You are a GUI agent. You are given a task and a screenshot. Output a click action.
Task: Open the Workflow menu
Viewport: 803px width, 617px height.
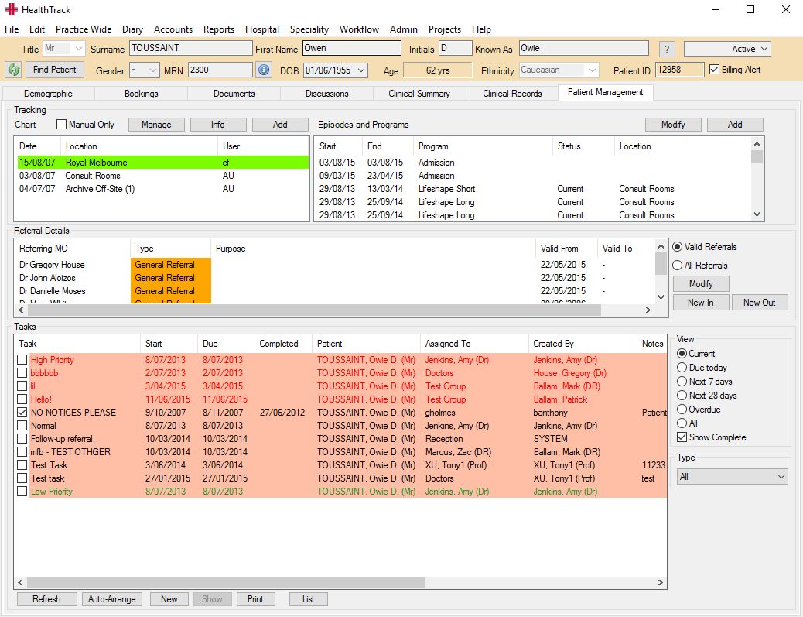tap(359, 29)
